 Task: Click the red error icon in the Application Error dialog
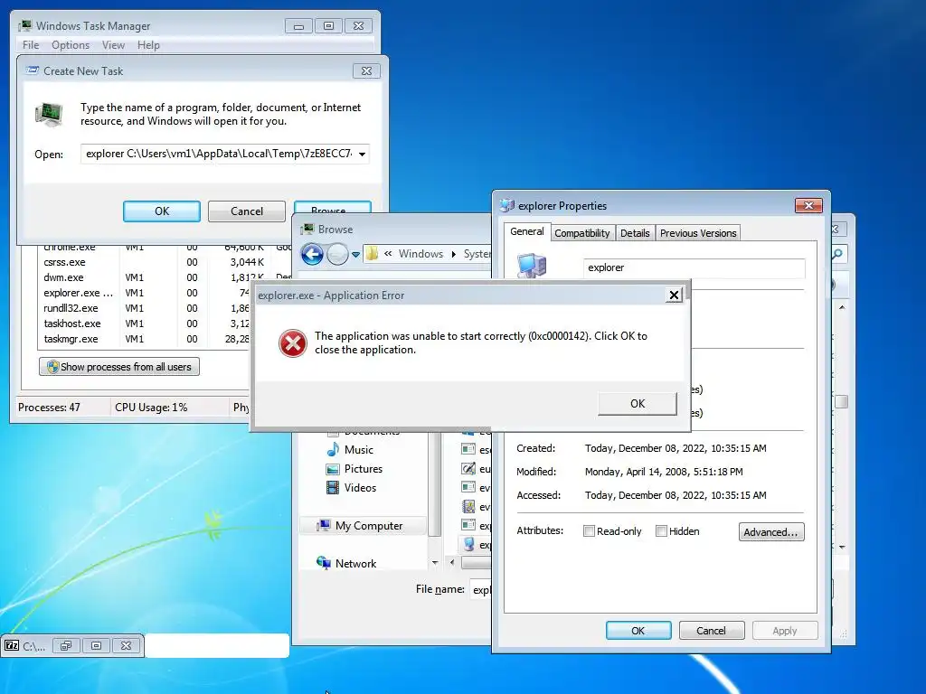coord(292,342)
